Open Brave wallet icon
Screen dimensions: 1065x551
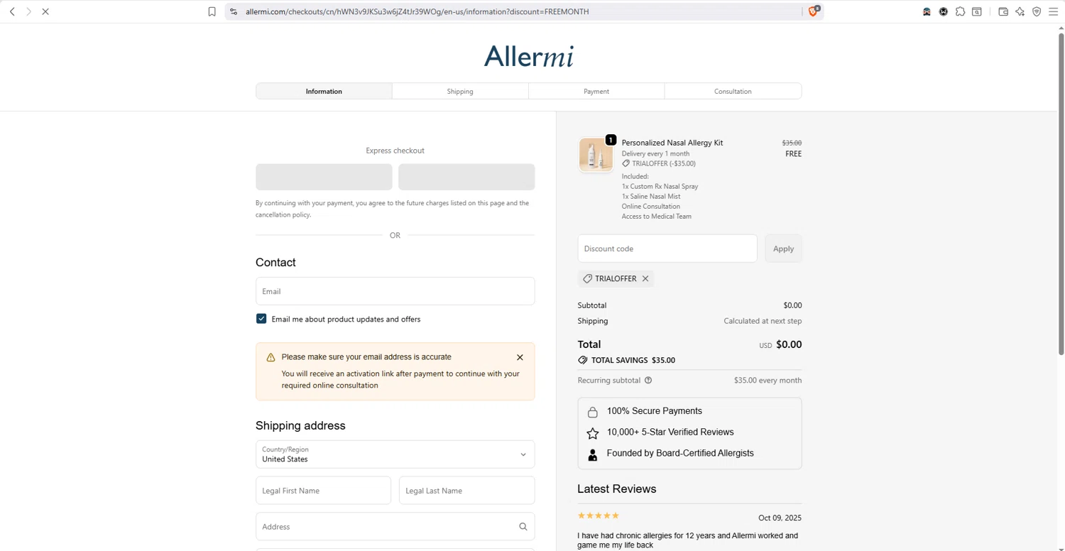click(x=1003, y=11)
